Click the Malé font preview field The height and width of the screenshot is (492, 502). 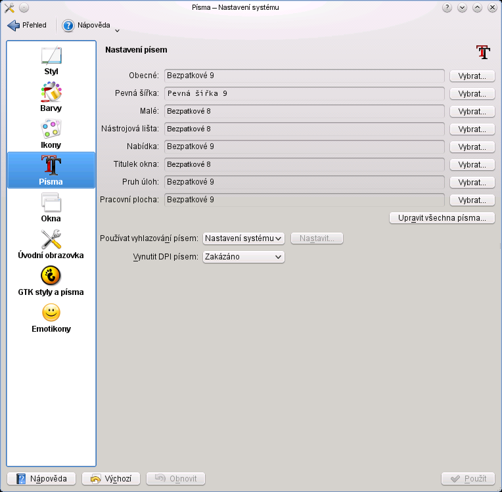[304, 111]
